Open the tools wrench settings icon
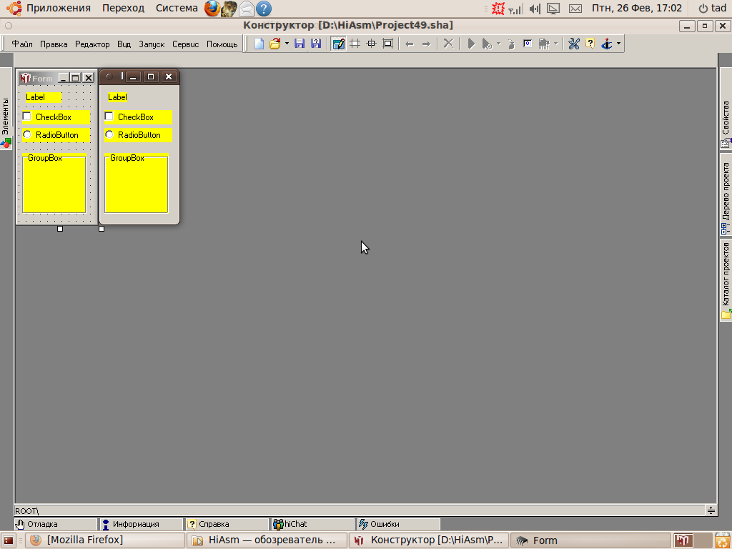Image resolution: width=732 pixels, height=549 pixels. 573,44
